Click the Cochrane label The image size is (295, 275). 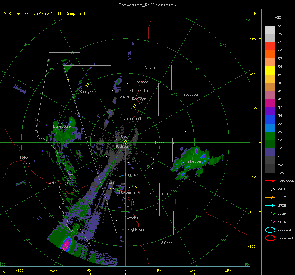[x=107, y=183]
